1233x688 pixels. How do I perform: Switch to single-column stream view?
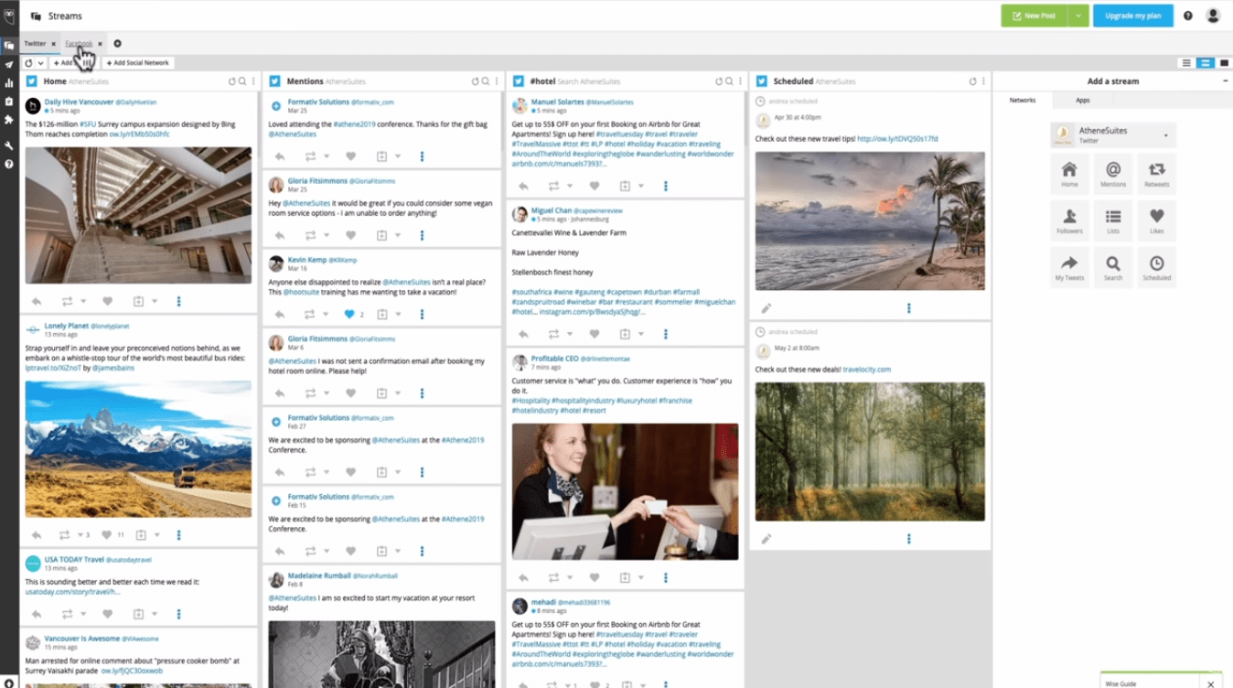coord(1224,62)
